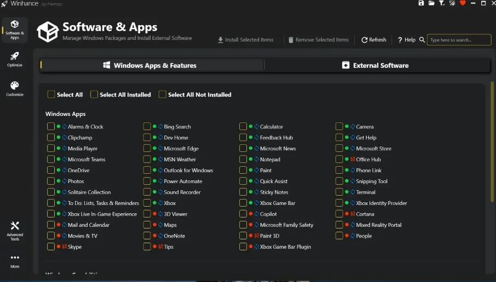Select the Windows Apps & Features tab
This screenshot has height=282, width=496.
point(151,66)
